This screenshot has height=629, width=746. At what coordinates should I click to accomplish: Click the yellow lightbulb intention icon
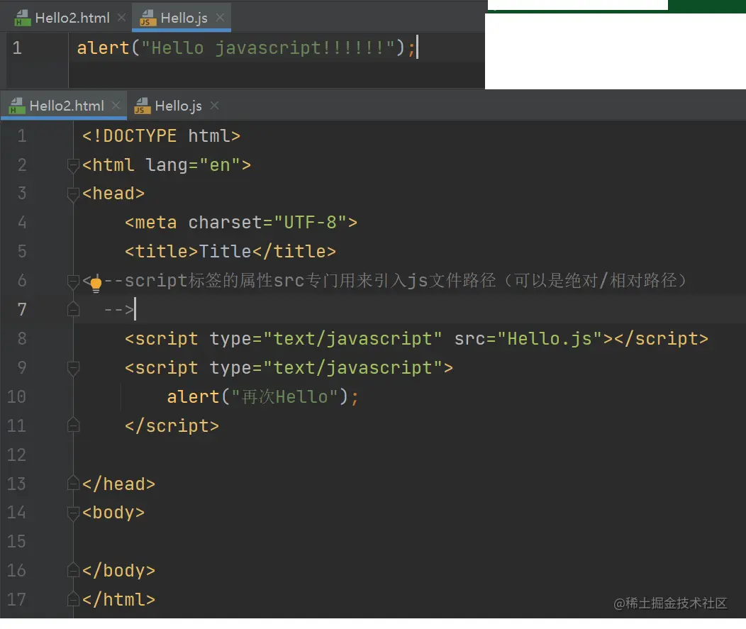pos(96,286)
